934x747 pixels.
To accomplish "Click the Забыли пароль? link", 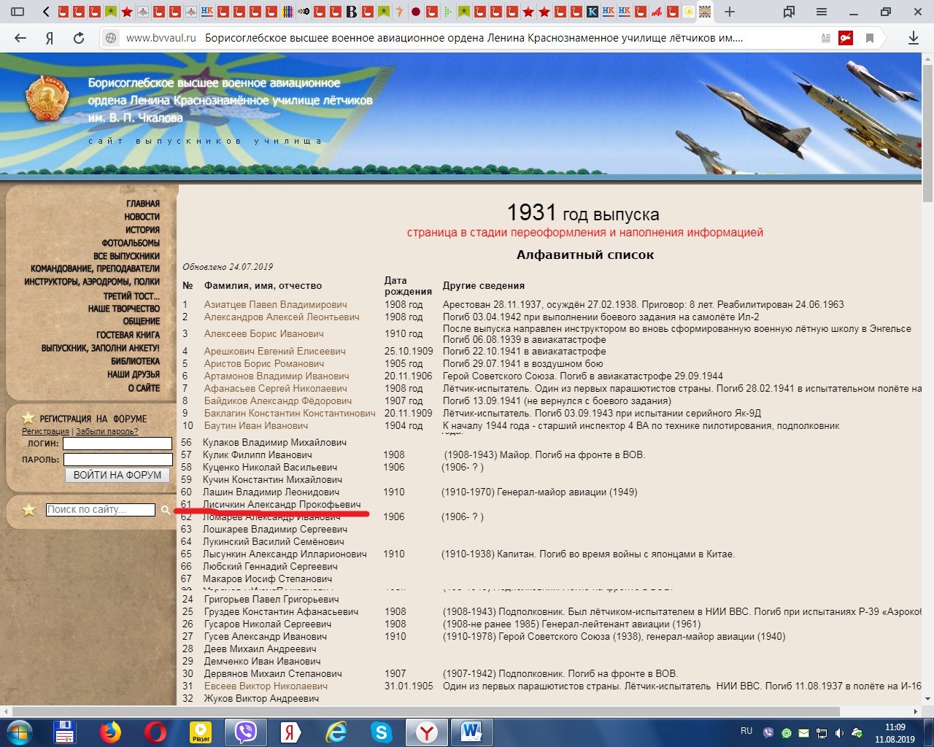I will point(107,431).
